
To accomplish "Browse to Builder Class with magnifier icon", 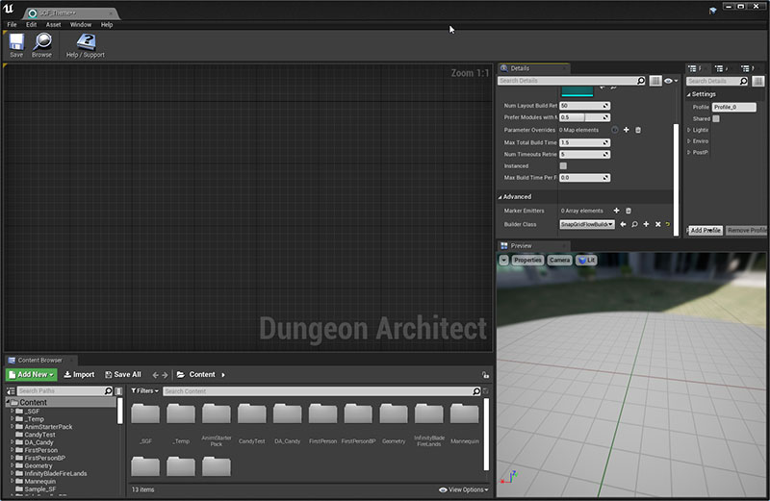I will 634,224.
